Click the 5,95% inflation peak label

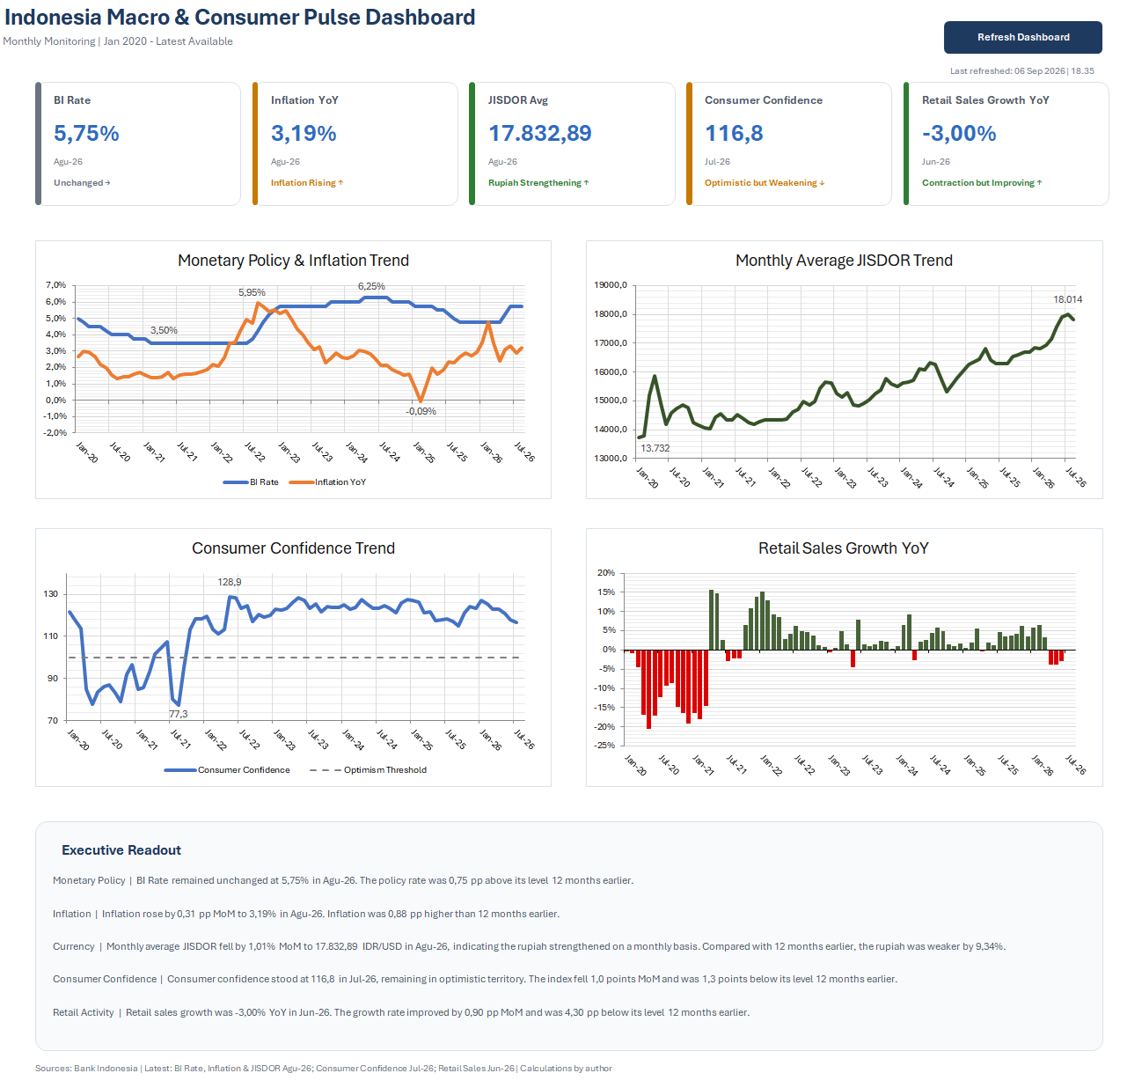(252, 292)
